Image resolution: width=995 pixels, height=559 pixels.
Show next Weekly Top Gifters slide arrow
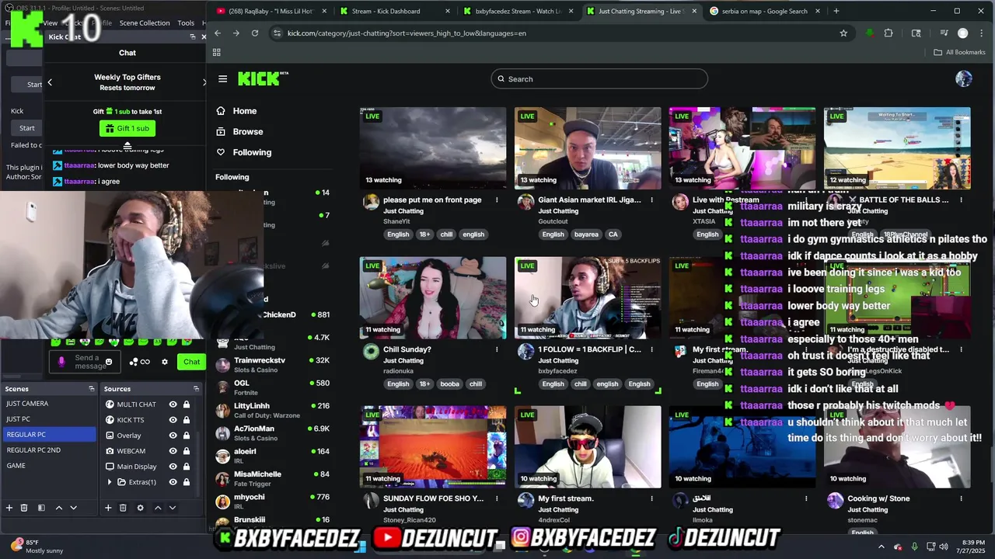(204, 82)
